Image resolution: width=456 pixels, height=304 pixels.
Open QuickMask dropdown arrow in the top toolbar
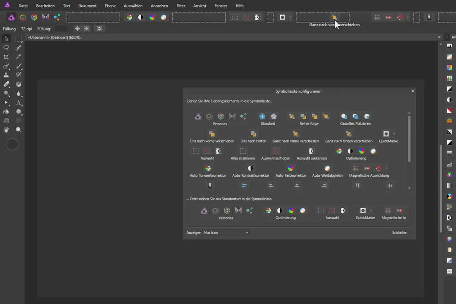click(291, 17)
